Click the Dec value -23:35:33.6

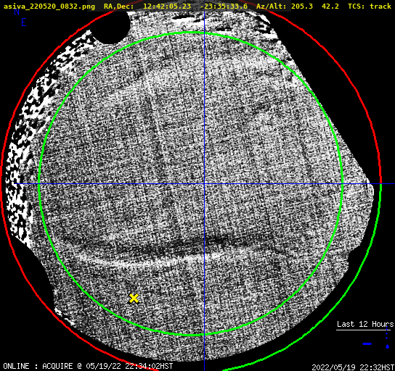pyautogui.click(x=224, y=6)
